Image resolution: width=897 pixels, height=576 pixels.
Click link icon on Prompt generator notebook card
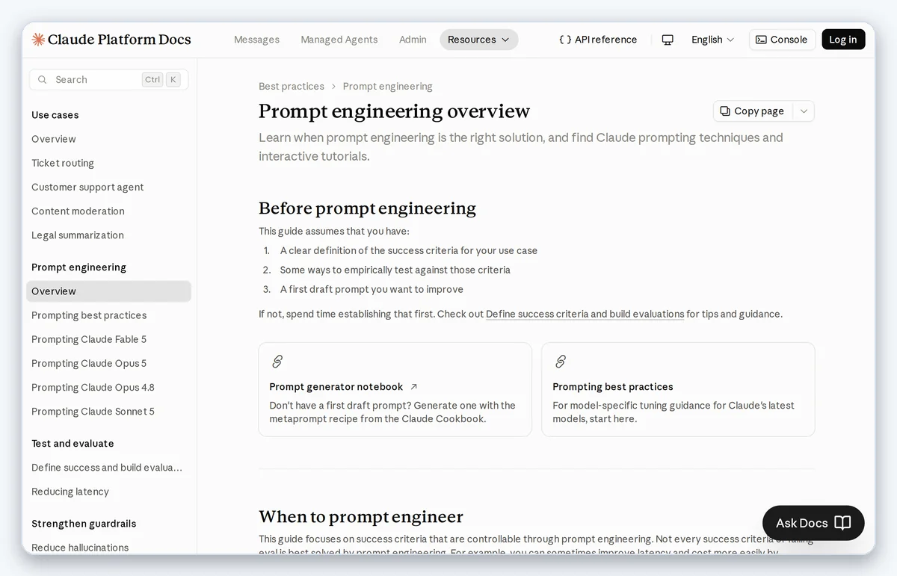277,362
